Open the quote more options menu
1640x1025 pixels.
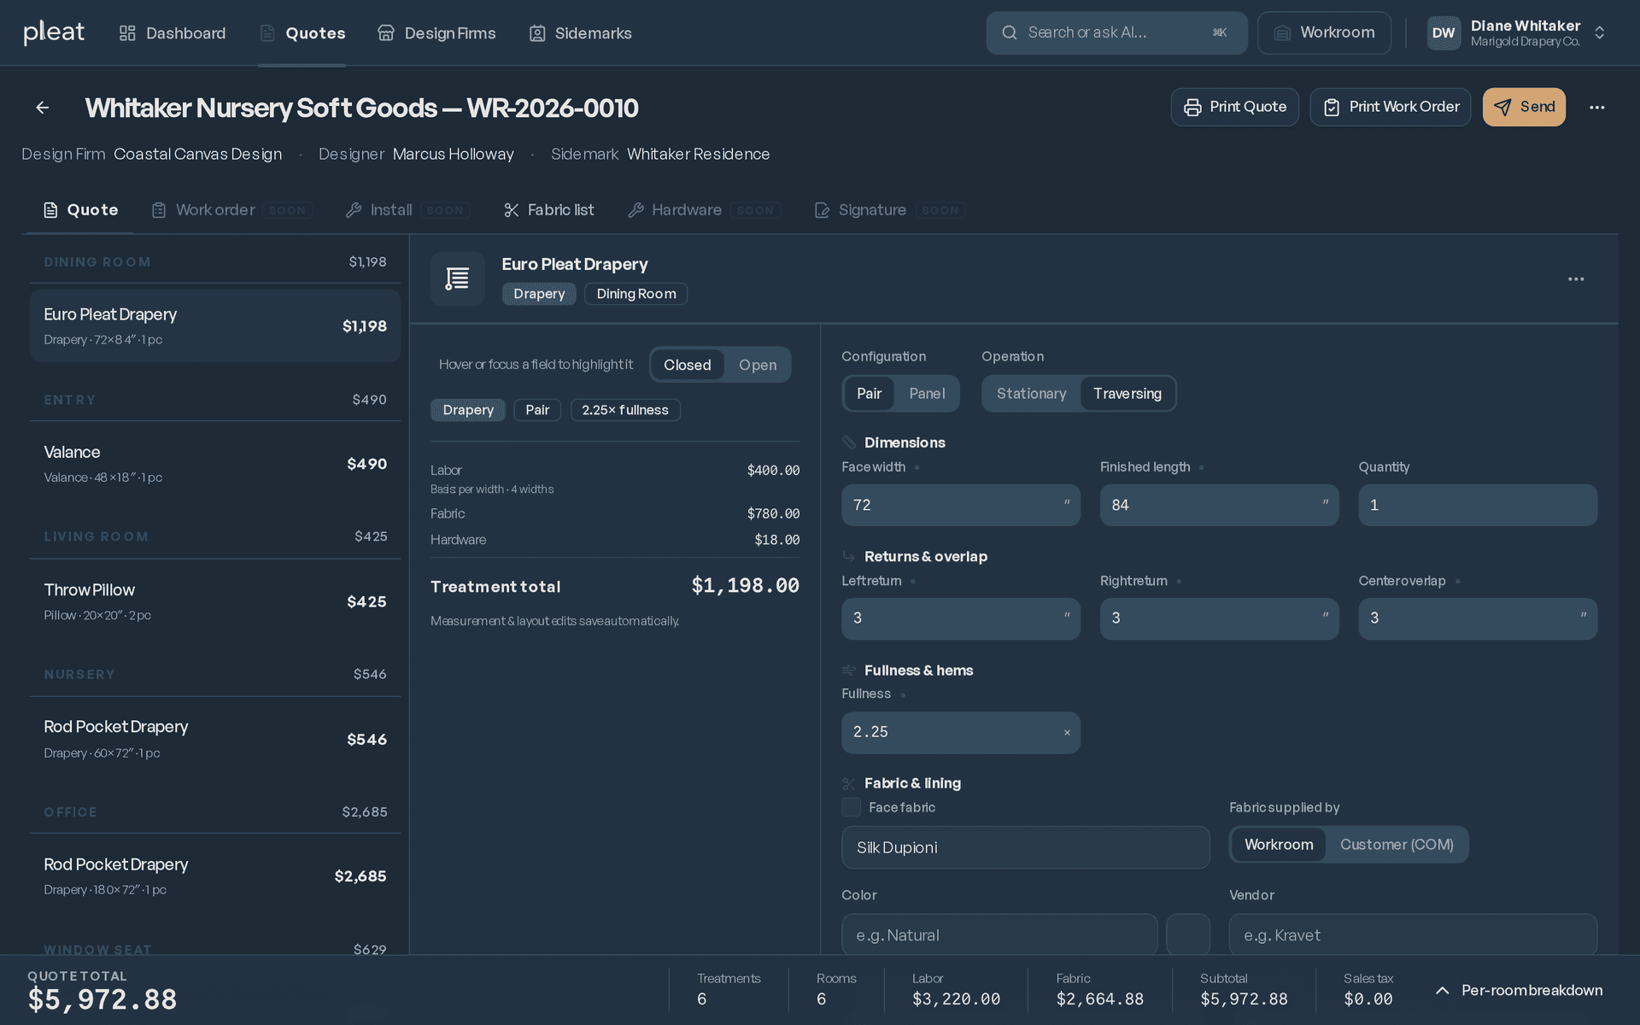(1597, 108)
